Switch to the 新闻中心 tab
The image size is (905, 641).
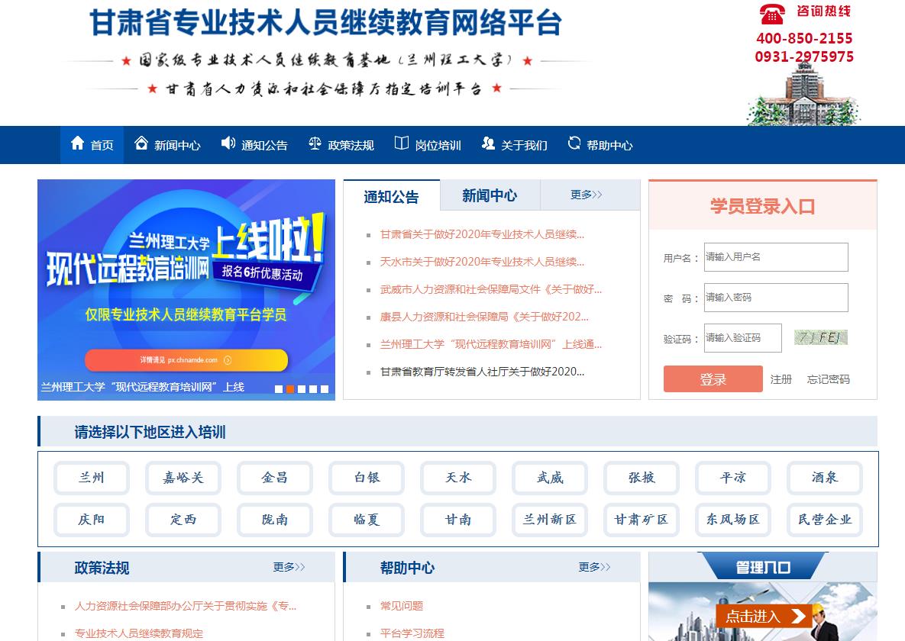pos(490,196)
